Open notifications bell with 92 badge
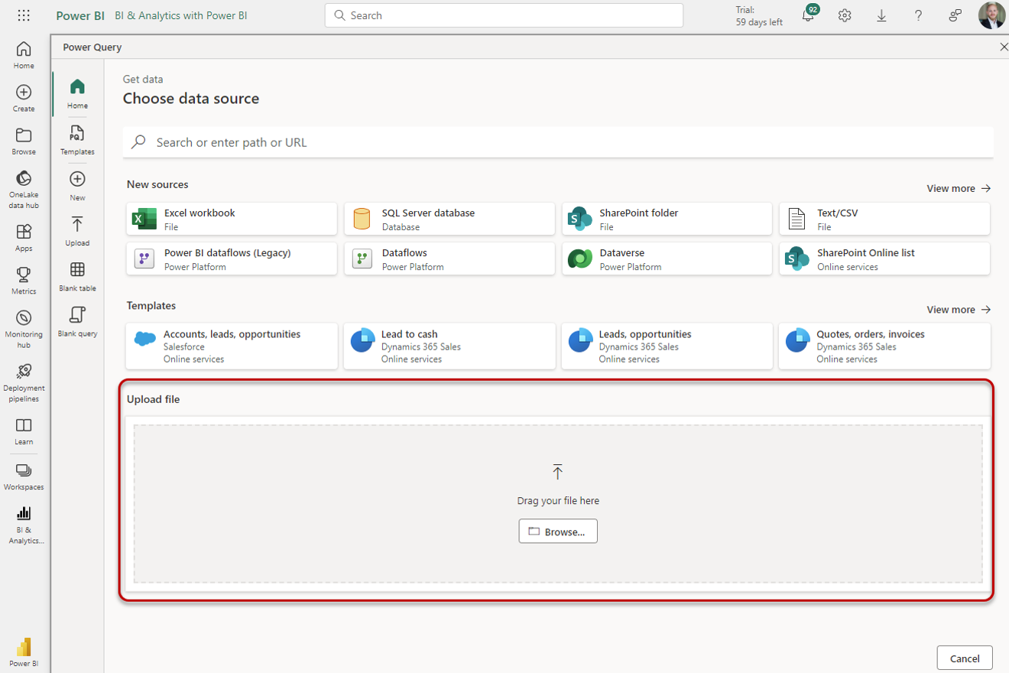This screenshot has width=1009, height=673. click(x=808, y=15)
